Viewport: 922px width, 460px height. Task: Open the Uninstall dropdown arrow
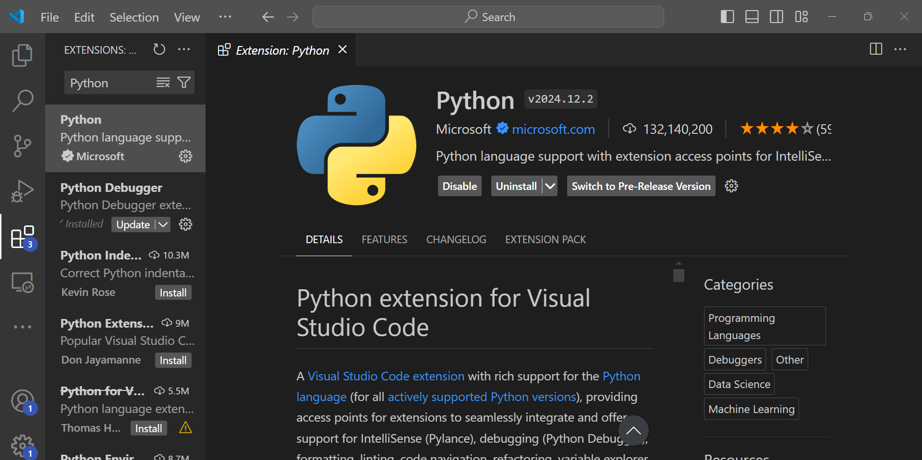point(550,186)
